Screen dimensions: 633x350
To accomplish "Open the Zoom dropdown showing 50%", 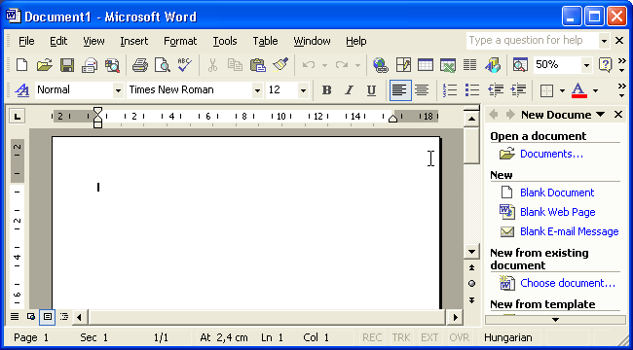I will [586, 64].
